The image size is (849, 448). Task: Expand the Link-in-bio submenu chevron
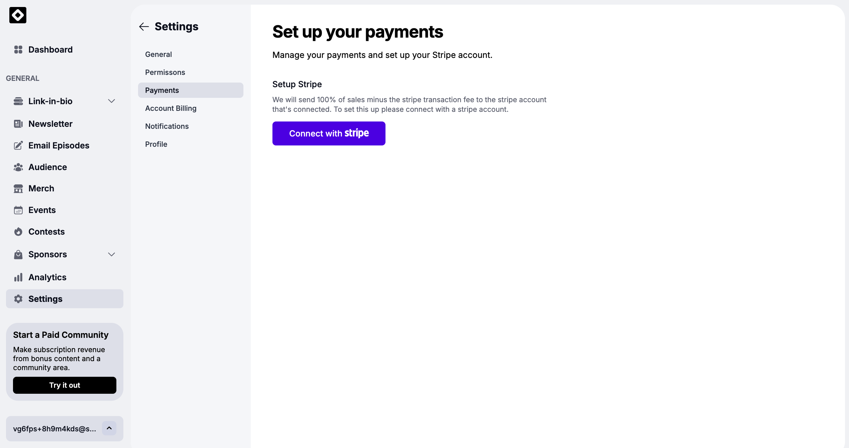[111, 101]
